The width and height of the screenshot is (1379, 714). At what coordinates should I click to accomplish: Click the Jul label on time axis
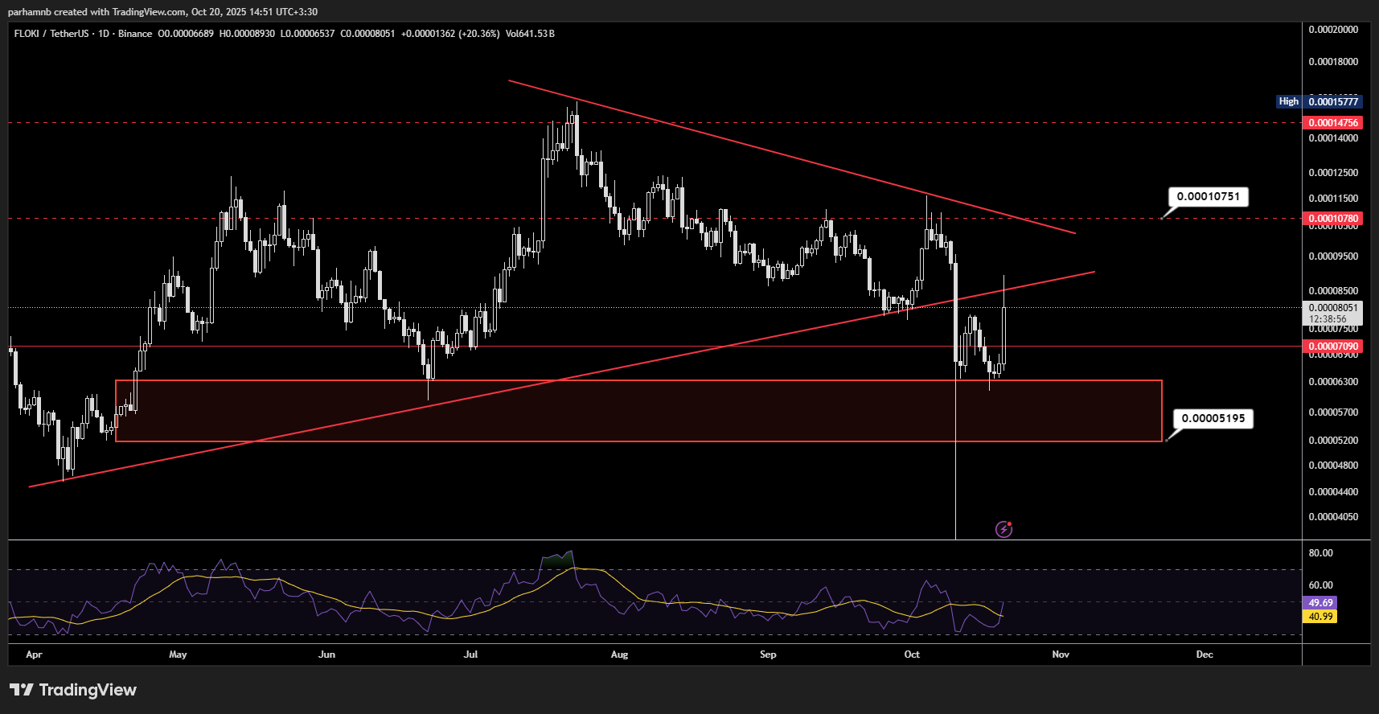pyautogui.click(x=470, y=654)
